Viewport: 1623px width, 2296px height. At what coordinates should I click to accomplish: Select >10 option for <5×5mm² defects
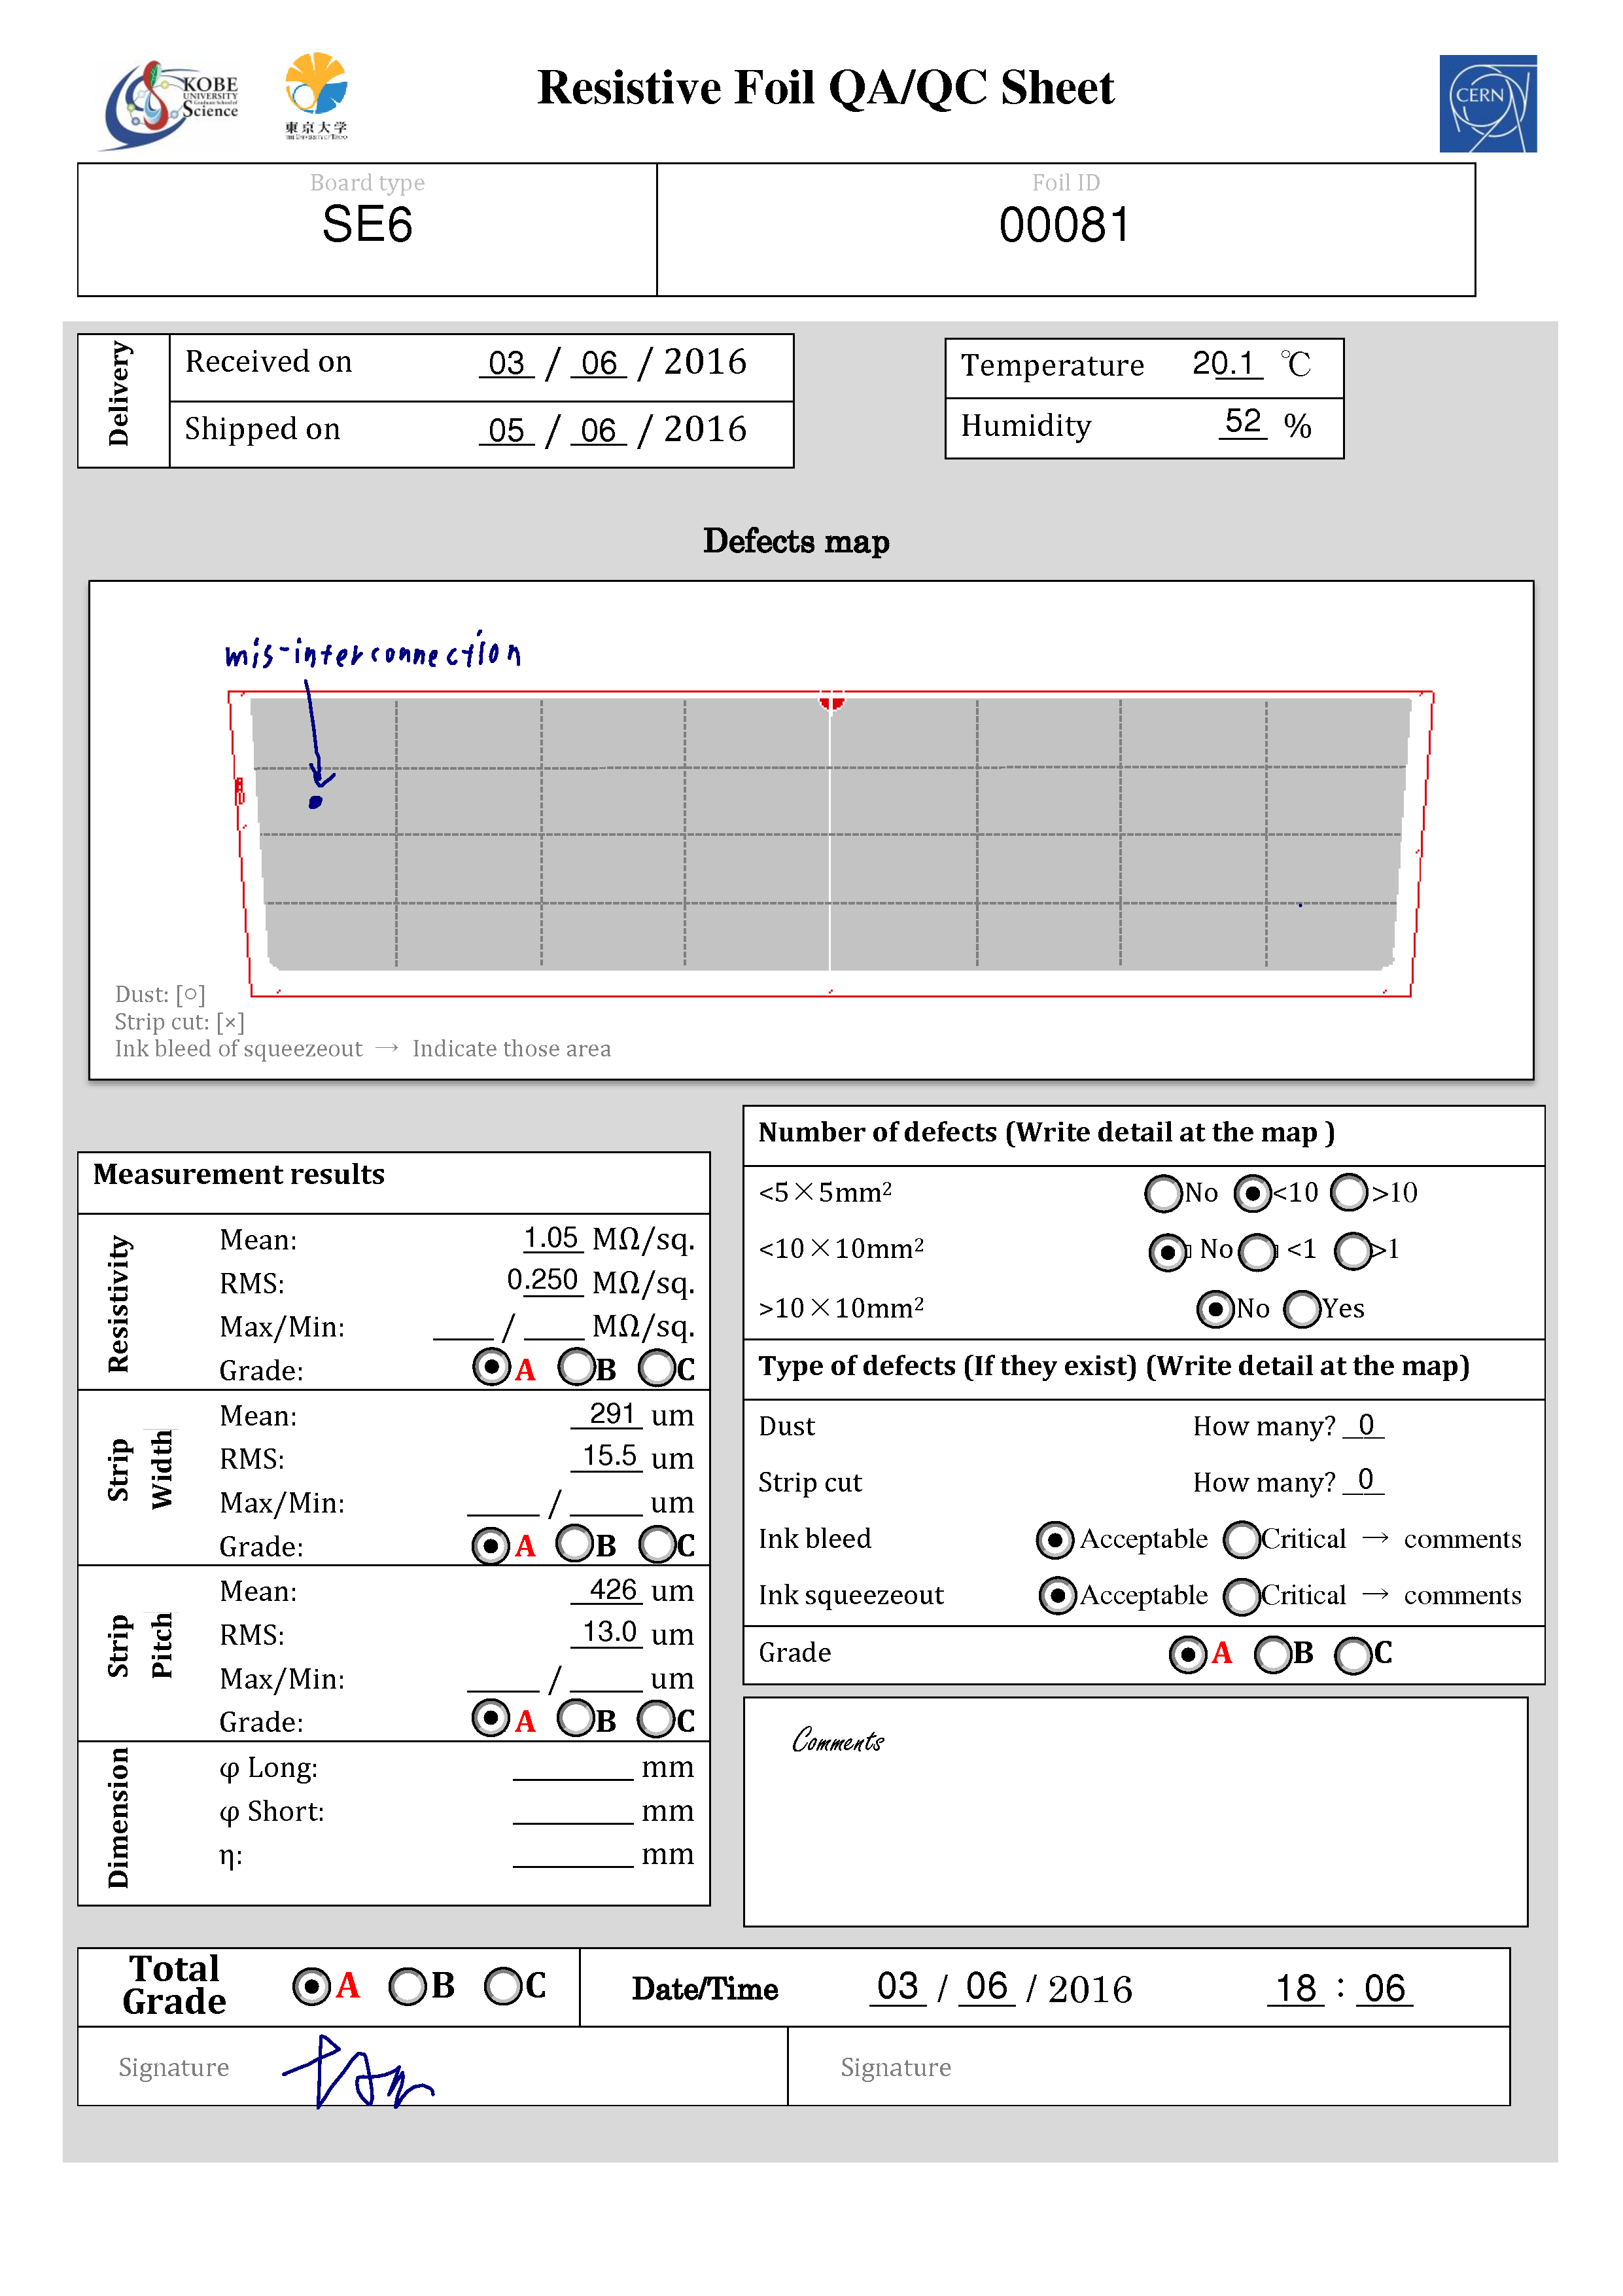[x=1349, y=1192]
